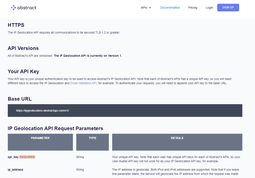
Task: Click the IP Geolocation API Request Parameters heading
Action: point(55,128)
